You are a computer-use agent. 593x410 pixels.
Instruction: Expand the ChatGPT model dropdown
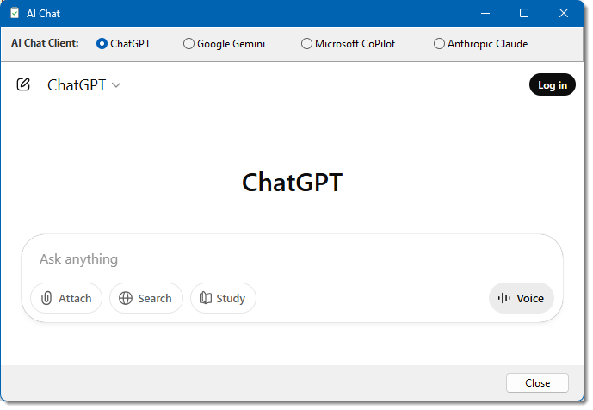tap(83, 84)
